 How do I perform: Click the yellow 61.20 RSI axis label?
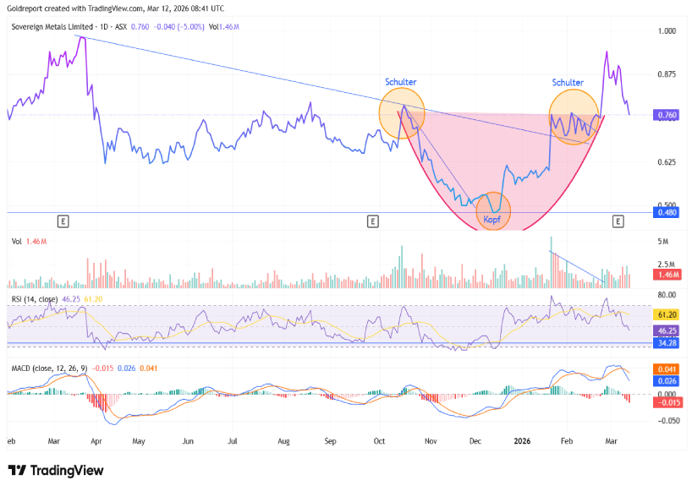coord(667,314)
